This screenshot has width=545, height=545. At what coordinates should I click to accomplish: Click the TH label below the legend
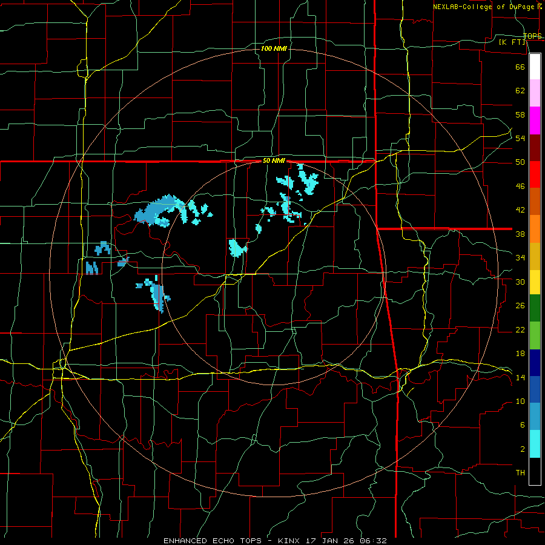pos(520,473)
